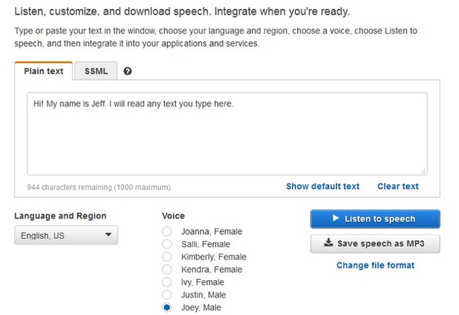
Task: Pick Kimberly, Female as the voice
Action: [x=167, y=257]
